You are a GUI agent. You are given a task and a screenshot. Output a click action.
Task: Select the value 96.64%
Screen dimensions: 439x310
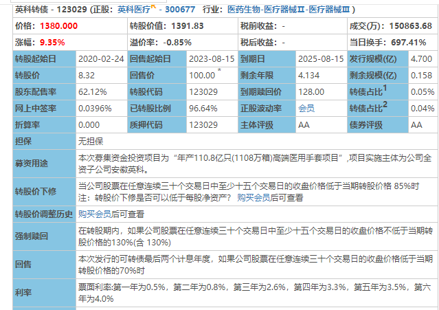tap(203, 109)
